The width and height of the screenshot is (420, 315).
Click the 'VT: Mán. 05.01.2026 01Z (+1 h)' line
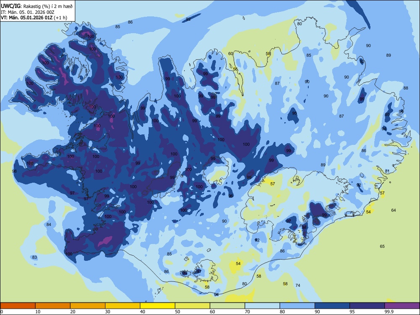[34, 18]
